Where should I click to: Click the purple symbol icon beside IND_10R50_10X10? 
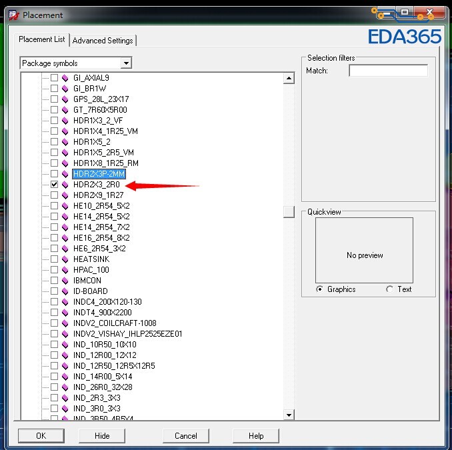pyautogui.click(x=65, y=345)
